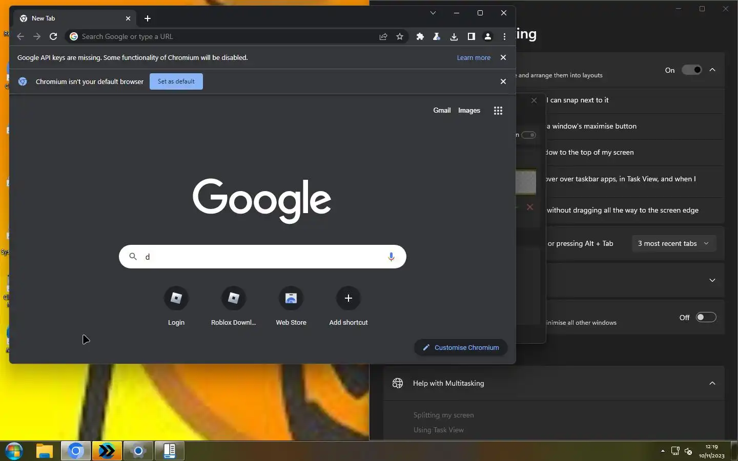Click the 'without dragging all the way' option
This screenshot has height=461, width=738.
click(x=622, y=211)
